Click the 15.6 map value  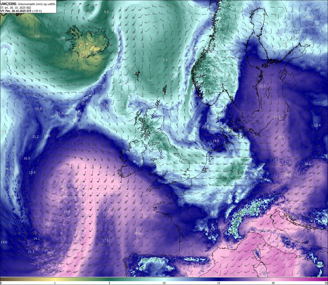tap(84, 103)
